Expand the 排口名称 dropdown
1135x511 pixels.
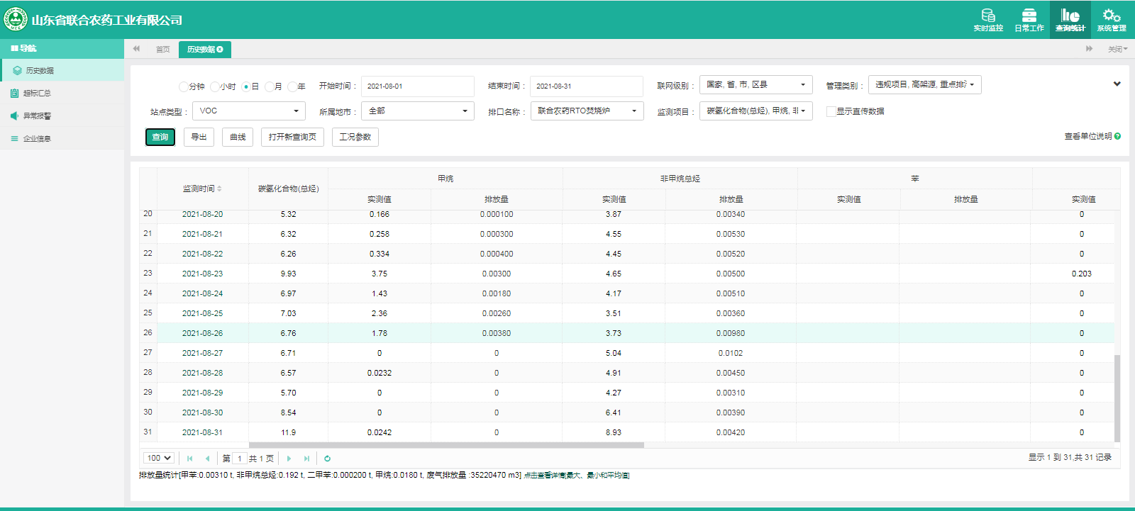point(587,111)
